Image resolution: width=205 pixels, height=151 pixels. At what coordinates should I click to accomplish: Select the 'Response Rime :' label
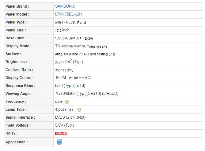(x=21, y=86)
